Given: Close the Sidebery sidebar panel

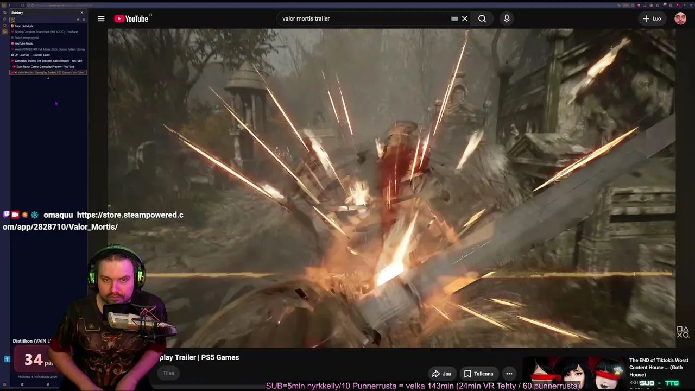Looking at the screenshot, I should (x=82, y=12).
